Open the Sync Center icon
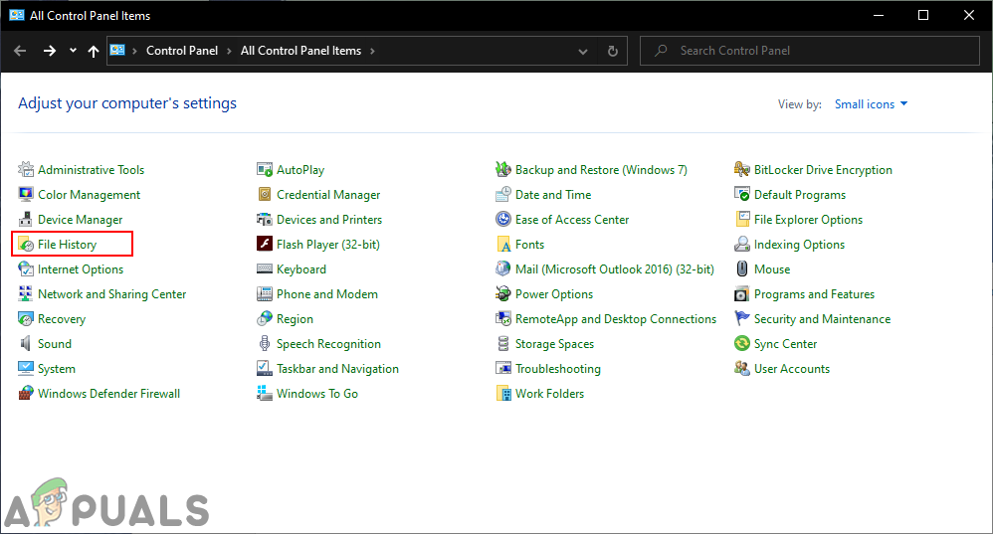Image resolution: width=993 pixels, height=534 pixels. click(x=742, y=344)
